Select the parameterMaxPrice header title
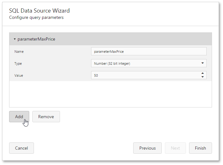The height and width of the screenshot is (165, 223). pyautogui.click(x=36, y=39)
